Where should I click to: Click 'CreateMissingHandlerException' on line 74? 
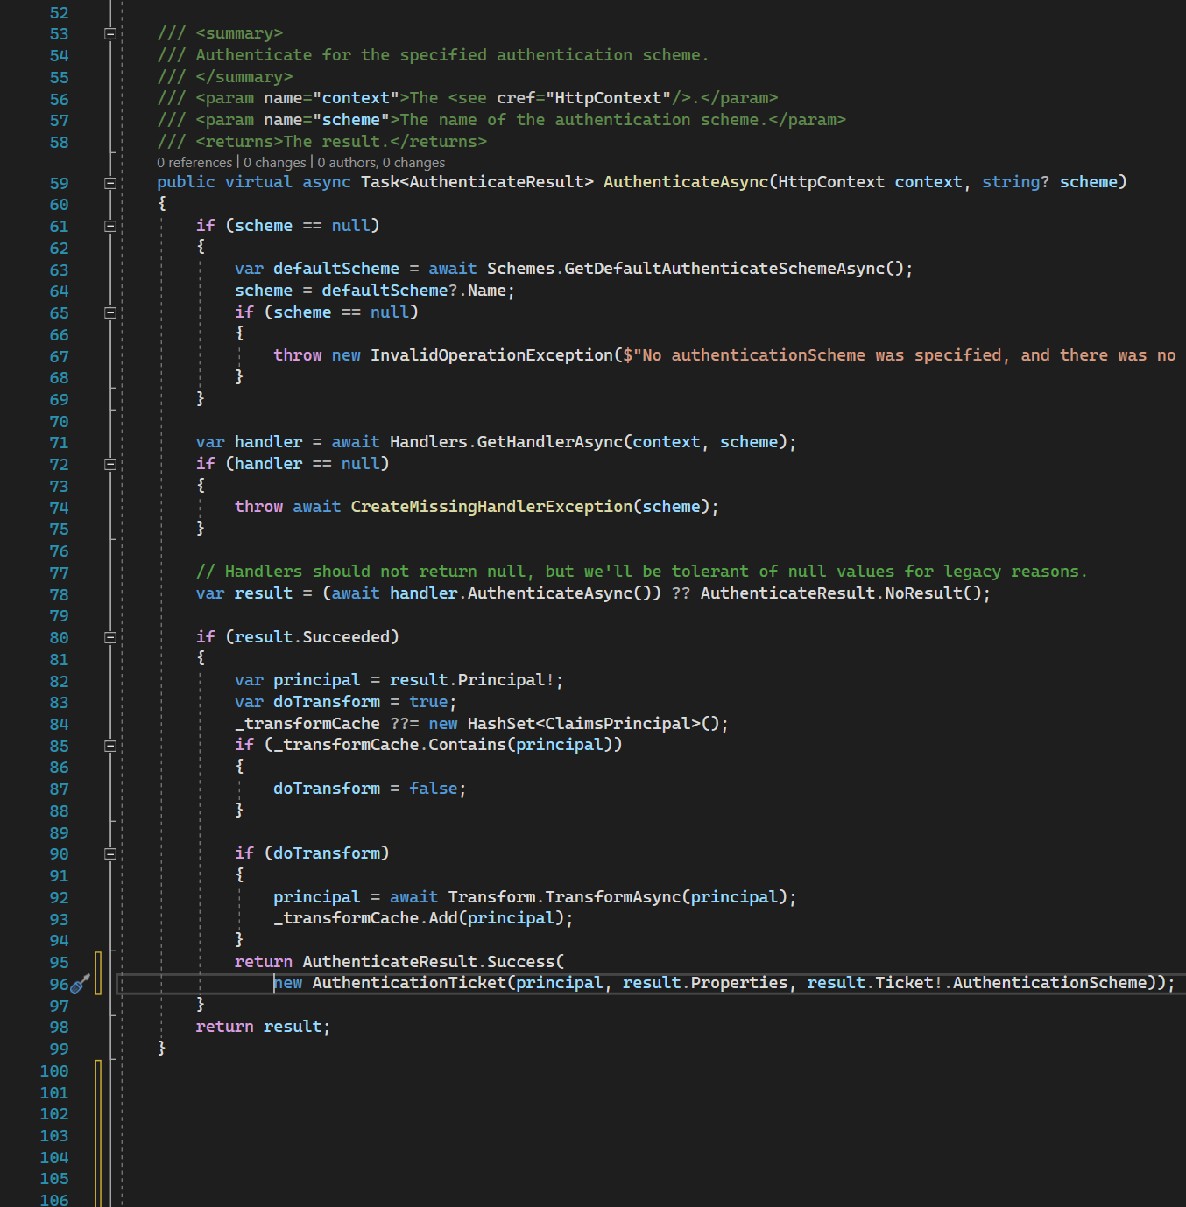(491, 507)
